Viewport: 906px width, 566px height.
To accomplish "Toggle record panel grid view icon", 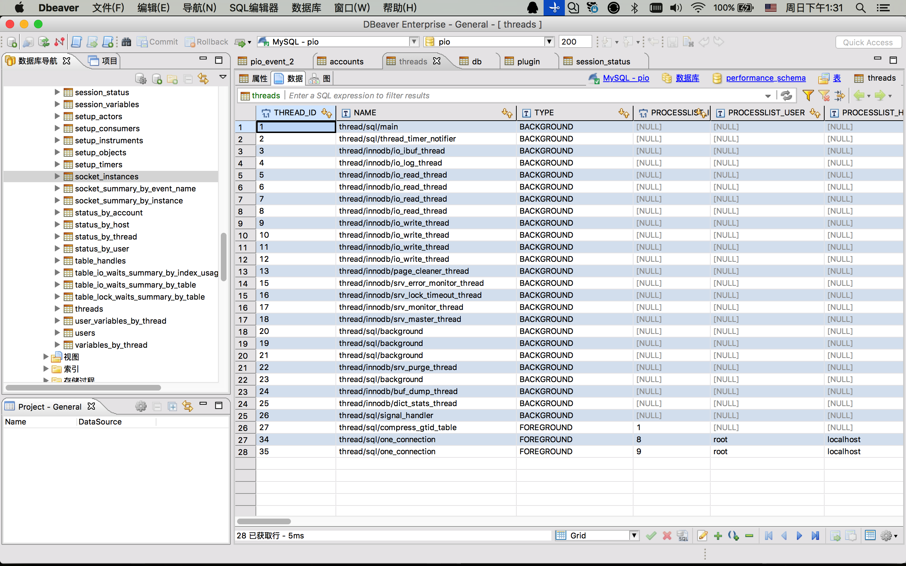I will [870, 536].
